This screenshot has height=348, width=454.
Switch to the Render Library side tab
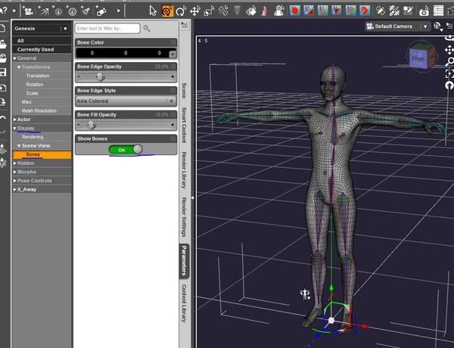coord(184,170)
